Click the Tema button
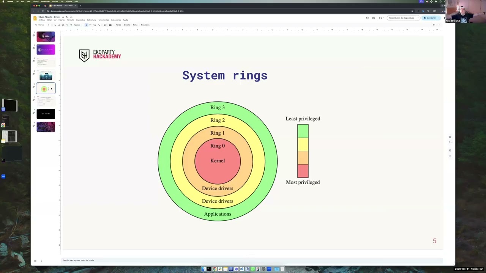Viewport: 486px width, 273px height. point(135,25)
